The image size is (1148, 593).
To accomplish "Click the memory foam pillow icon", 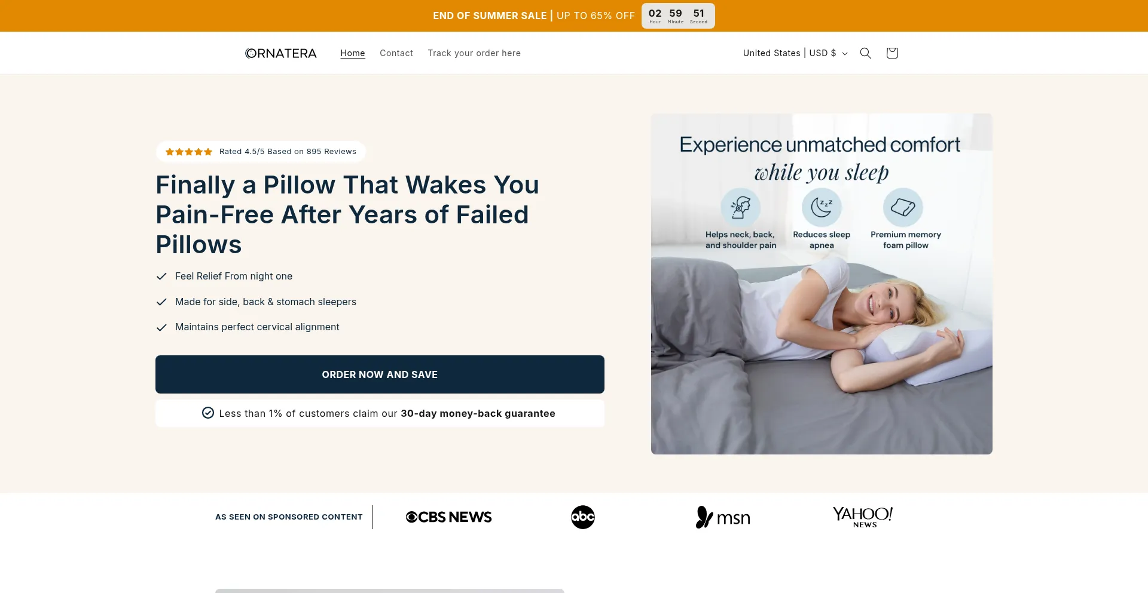I will click(903, 207).
